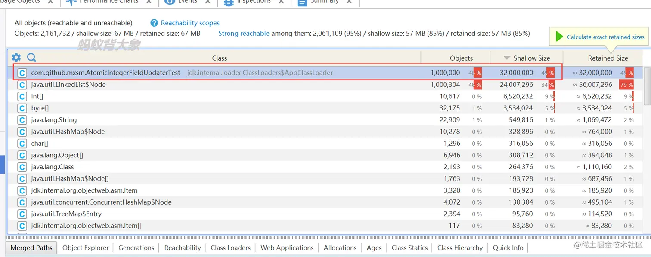
Task: Sort by the Objects column header
Action: point(461,58)
